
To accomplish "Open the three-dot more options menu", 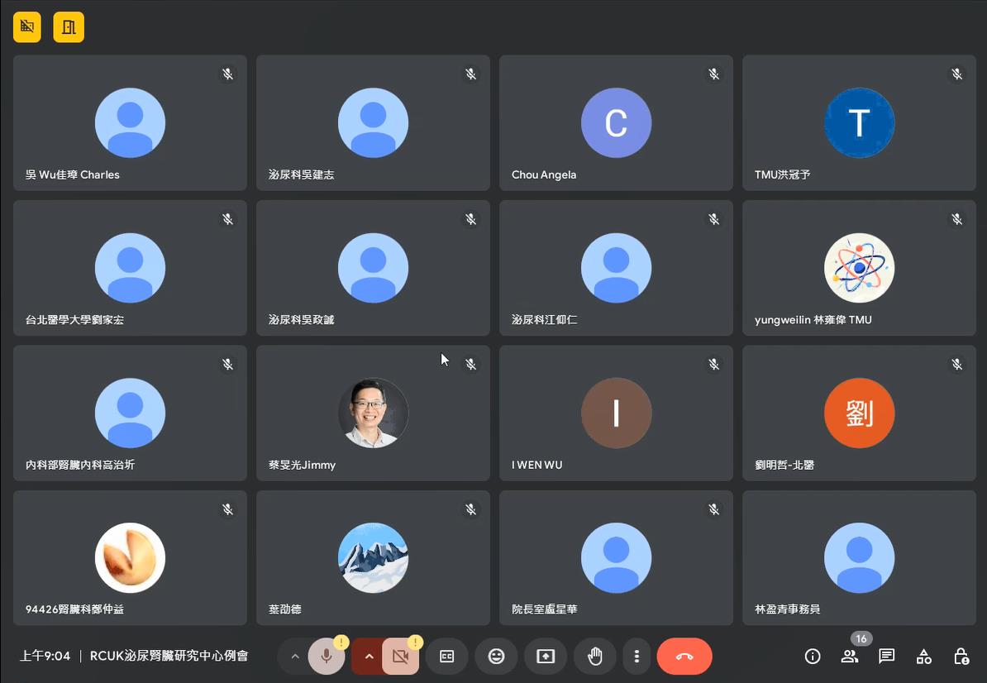I will (x=637, y=657).
